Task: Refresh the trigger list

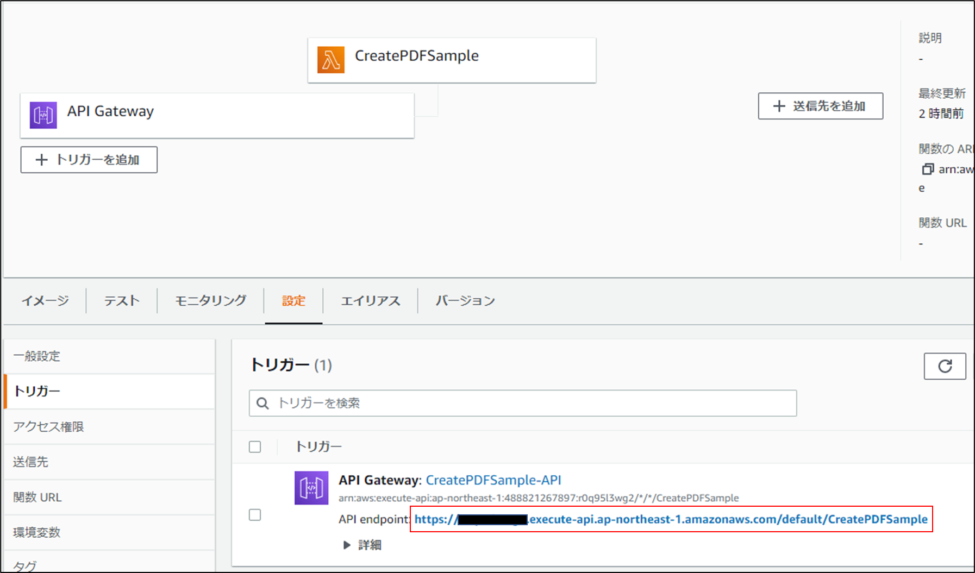Action: coord(945,366)
